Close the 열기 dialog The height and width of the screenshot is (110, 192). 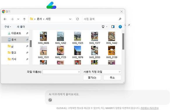click(121, 11)
